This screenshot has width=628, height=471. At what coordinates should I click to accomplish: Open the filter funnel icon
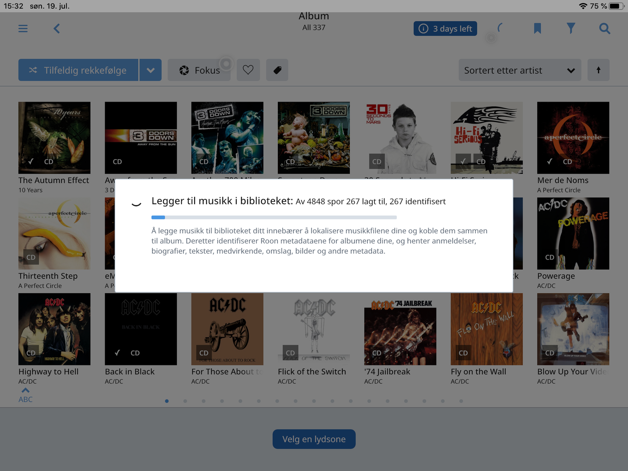(x=571, y=28)
